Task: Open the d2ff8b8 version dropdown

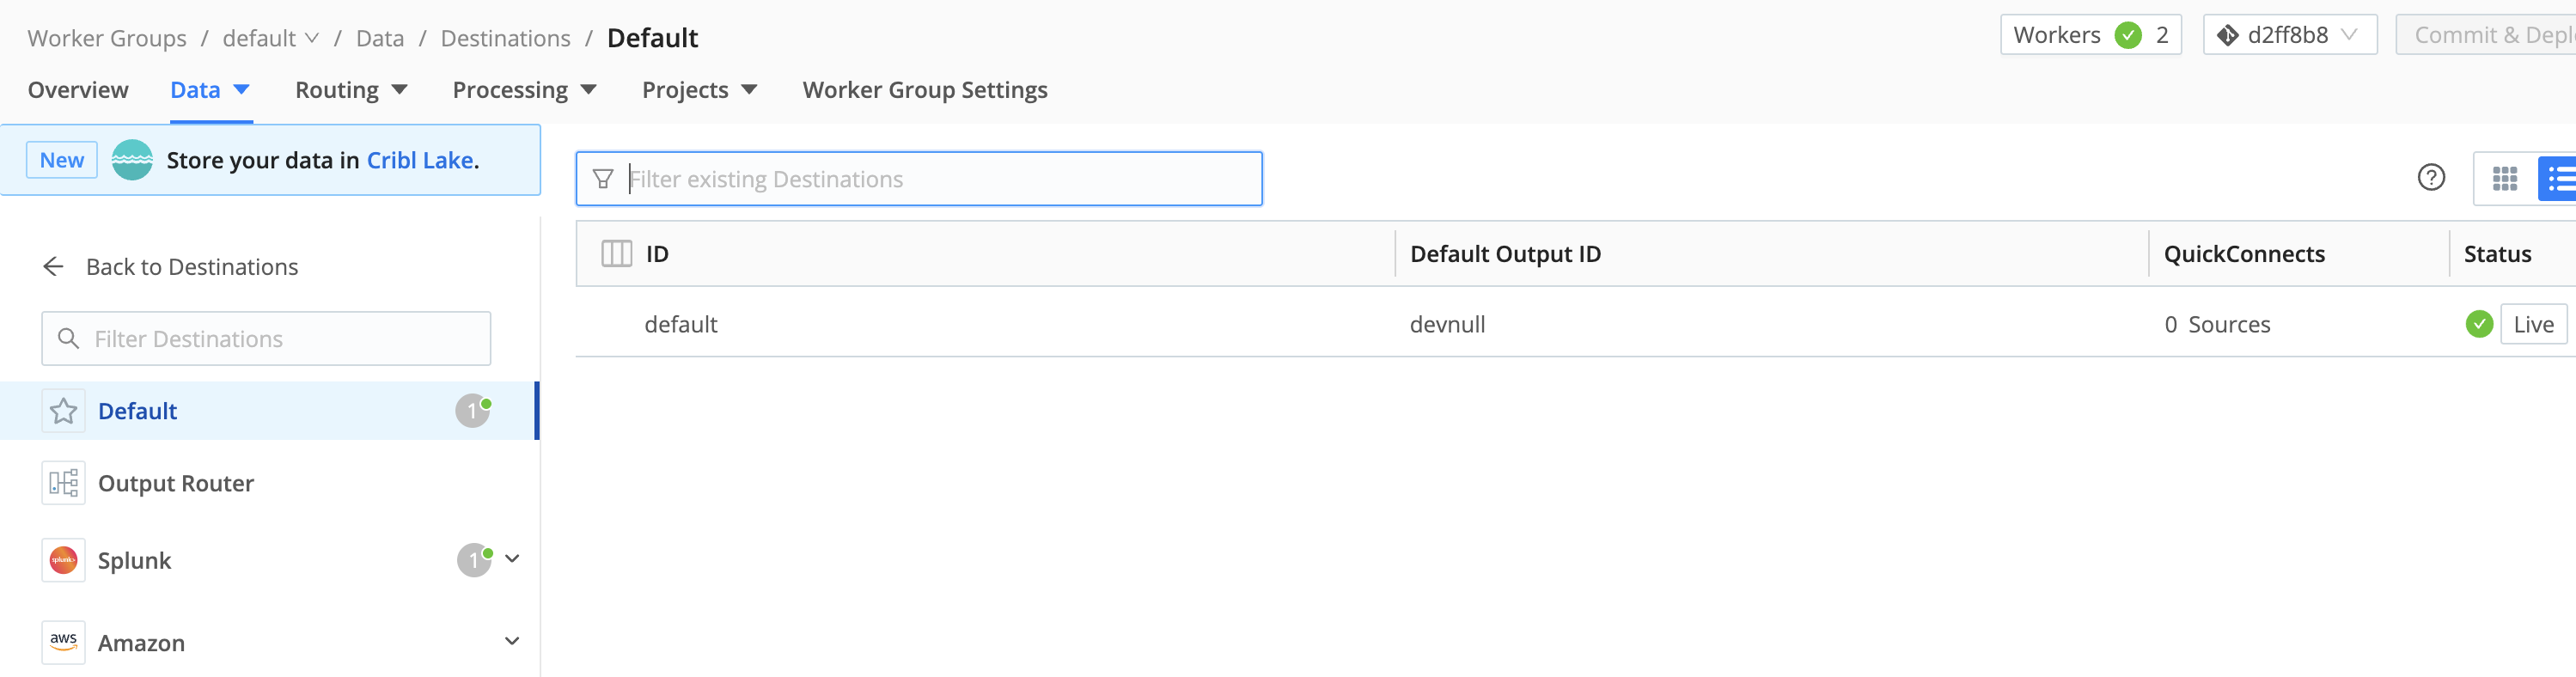Action: [x=2289, y=35]
